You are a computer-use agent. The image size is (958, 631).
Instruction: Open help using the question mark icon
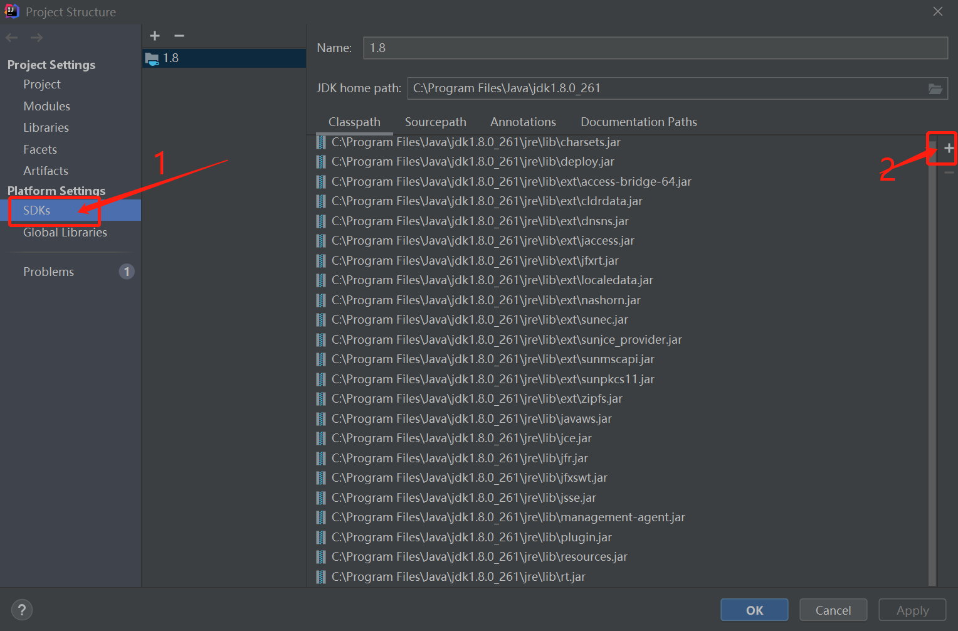tap(21, 609)
